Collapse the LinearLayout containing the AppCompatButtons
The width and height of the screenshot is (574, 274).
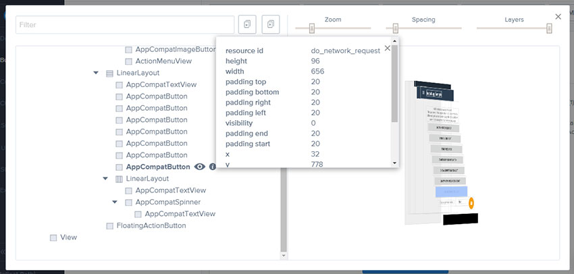[96, 73]
